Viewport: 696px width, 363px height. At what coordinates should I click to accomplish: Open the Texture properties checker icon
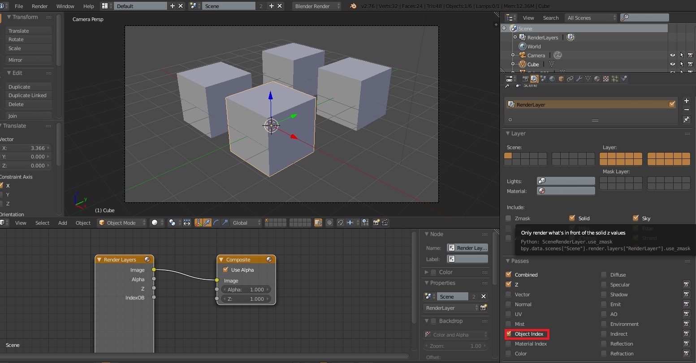coord(606,79)
